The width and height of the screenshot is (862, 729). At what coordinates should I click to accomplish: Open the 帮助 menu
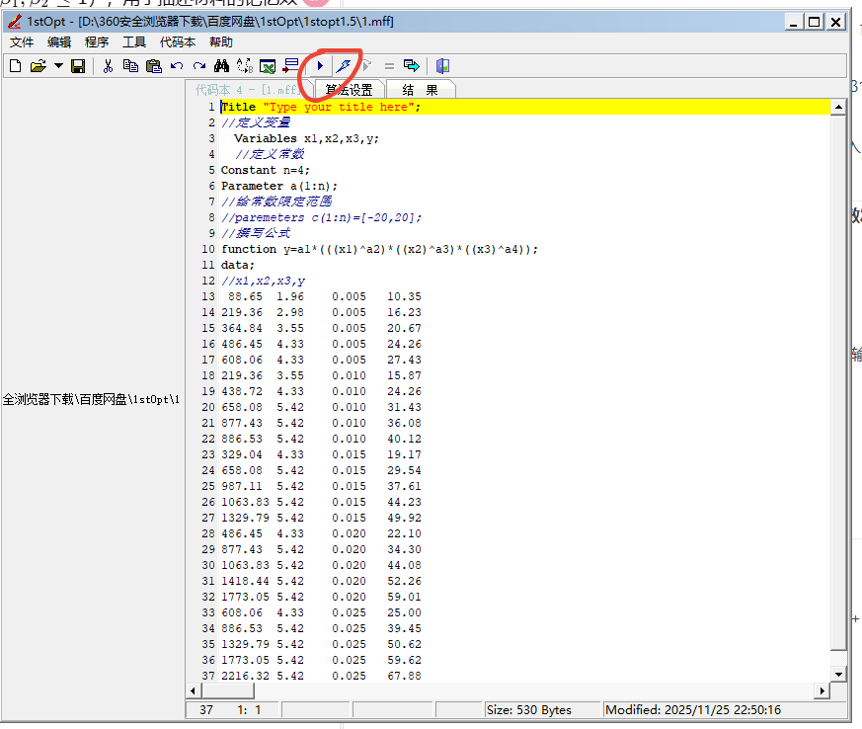[221, 42]
